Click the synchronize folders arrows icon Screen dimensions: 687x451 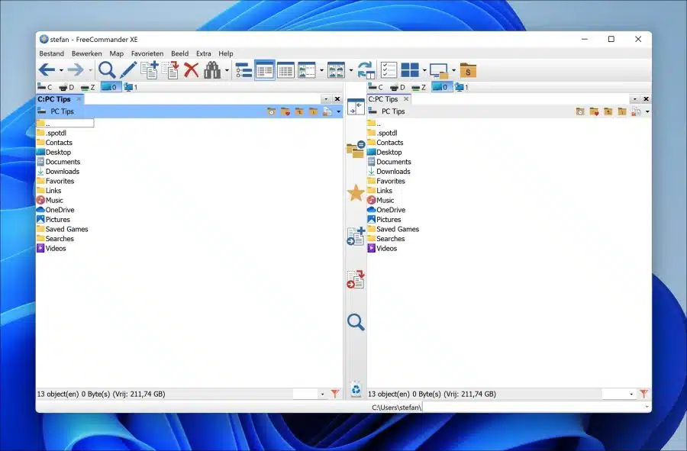[x=366, y=70]
